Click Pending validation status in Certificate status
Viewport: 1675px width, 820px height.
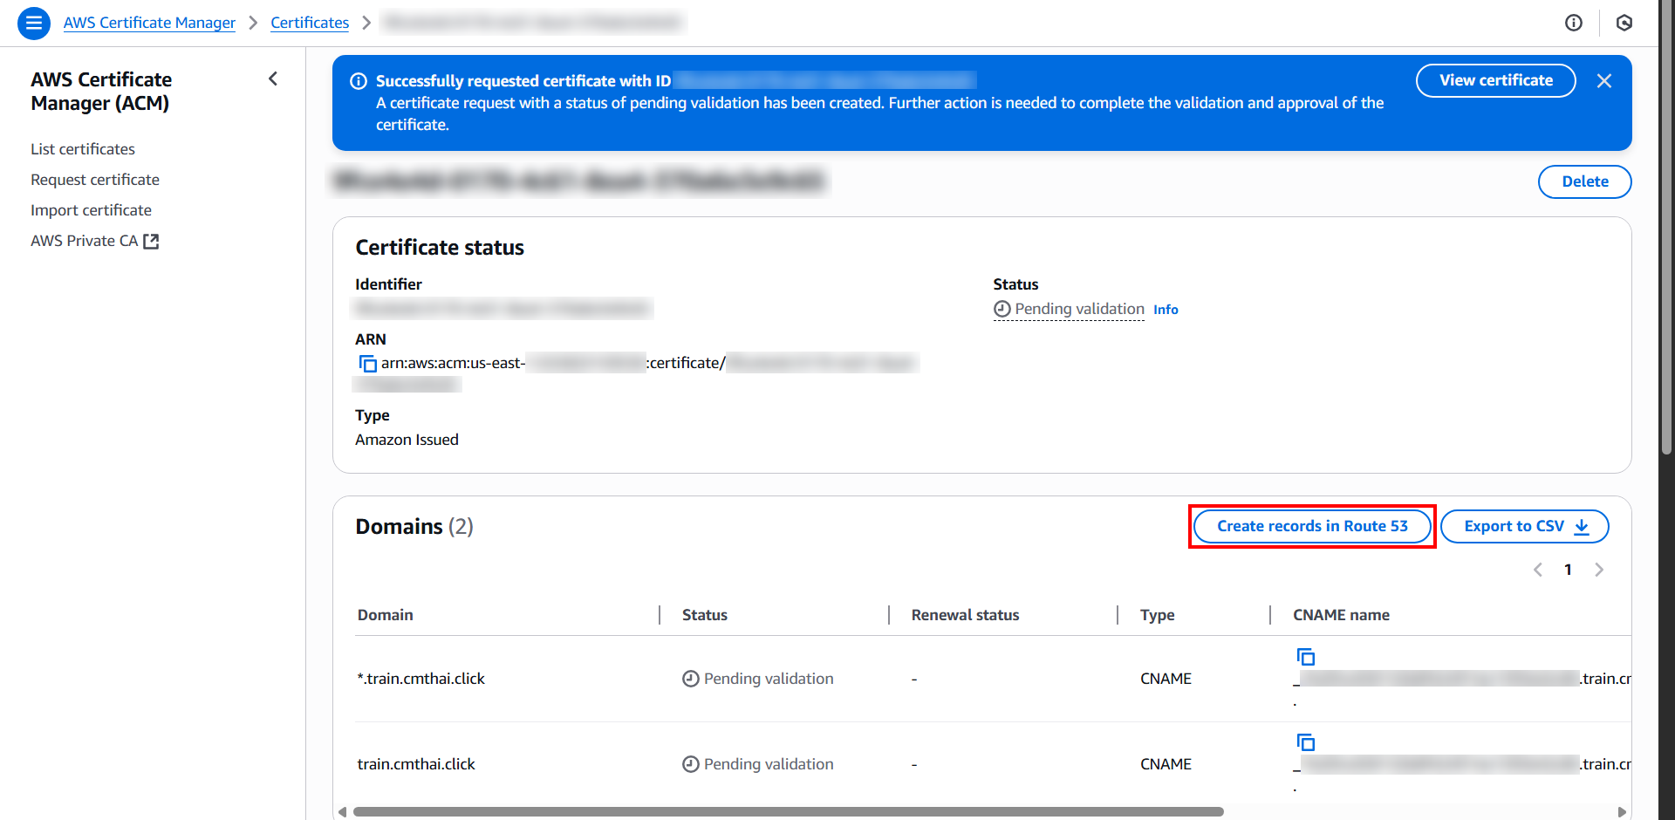(x=1069, y=309)
